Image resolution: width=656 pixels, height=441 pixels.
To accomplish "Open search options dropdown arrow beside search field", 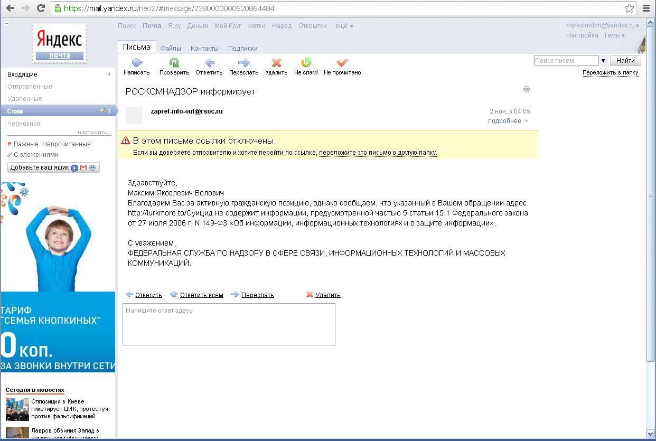I will (603, 61).
